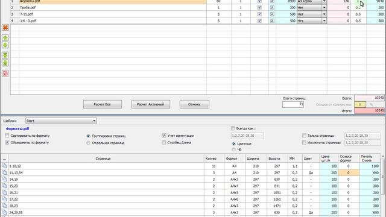Select Отдельная страница radio button
Viewport: 386px width, 217px height.
88,143
